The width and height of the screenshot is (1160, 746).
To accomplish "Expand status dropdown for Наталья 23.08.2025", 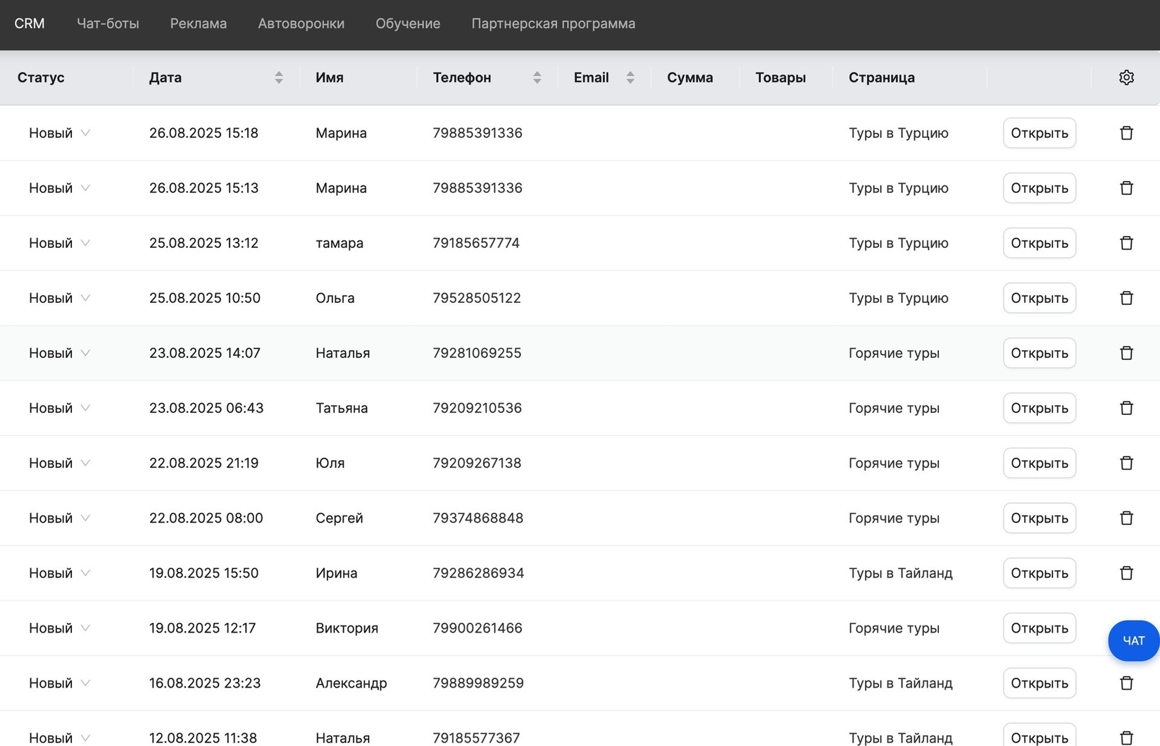I will (60, 353).
